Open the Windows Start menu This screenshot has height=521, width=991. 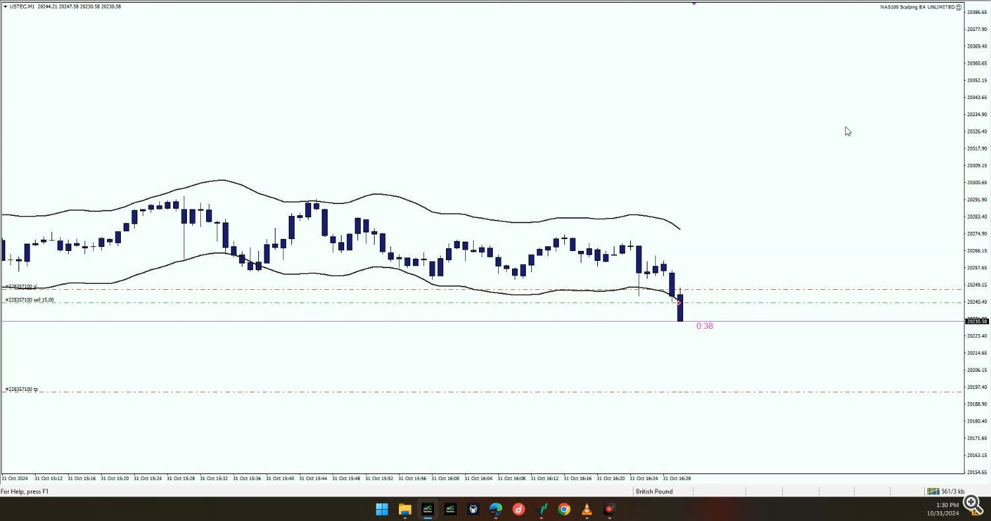tap(382, 509)
